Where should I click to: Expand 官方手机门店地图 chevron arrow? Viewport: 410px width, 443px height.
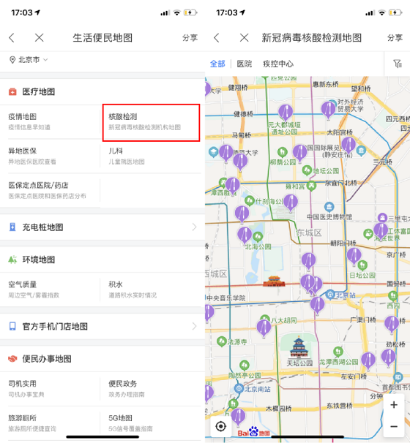(195, 326)
